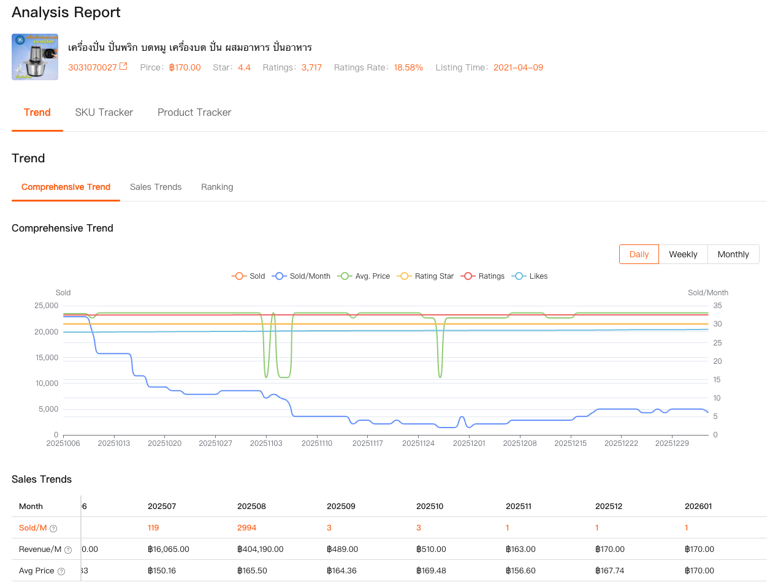Toggle the Sold series in chart legend
Viewport: 770px width, 585px height.
pos(248,276)
